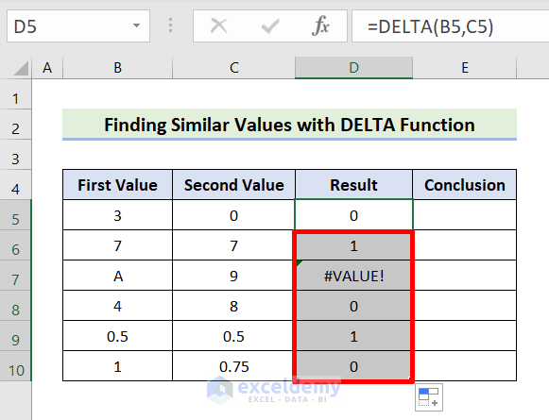The height and width of the screenshot is (420, 549).
Task: Click the title 'Finding Similar Values with DELTA Function'
Action: 289,125
